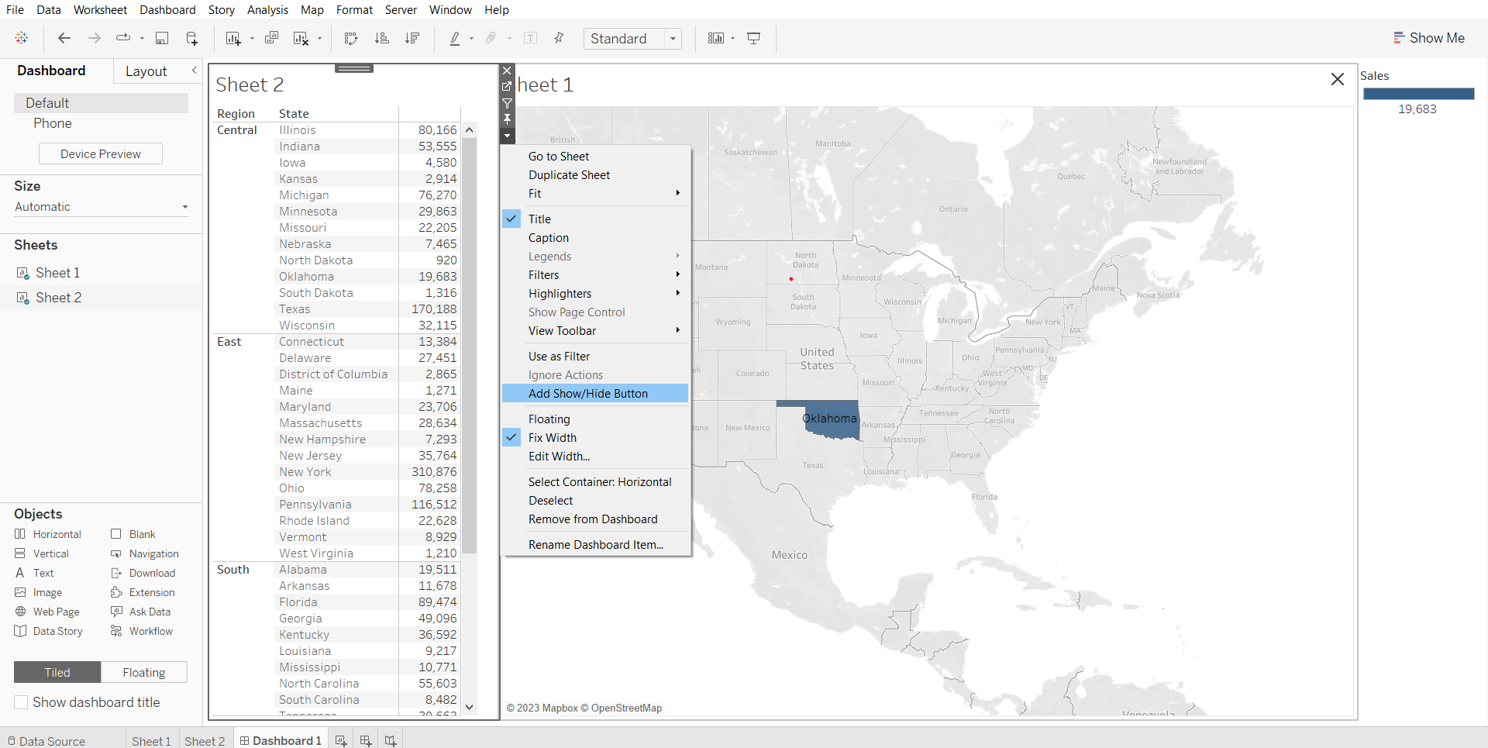This screenshot has width=1488, height=748.
Task: Click the Go to Sheet icon on Sheet 1
Action: coord(507,86)
